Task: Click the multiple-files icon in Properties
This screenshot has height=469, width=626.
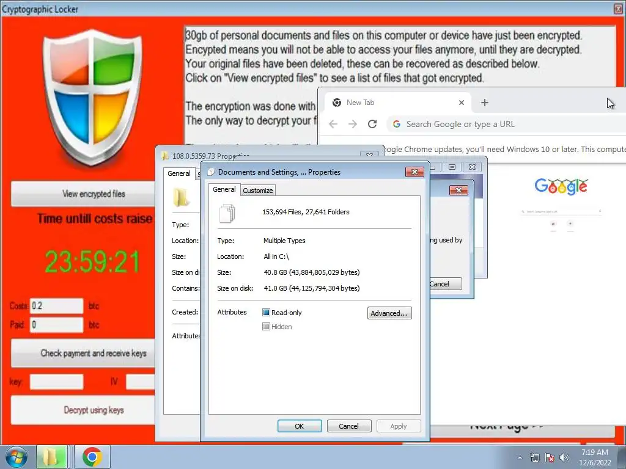Action: pyautogui.click(x=227, y=213)
